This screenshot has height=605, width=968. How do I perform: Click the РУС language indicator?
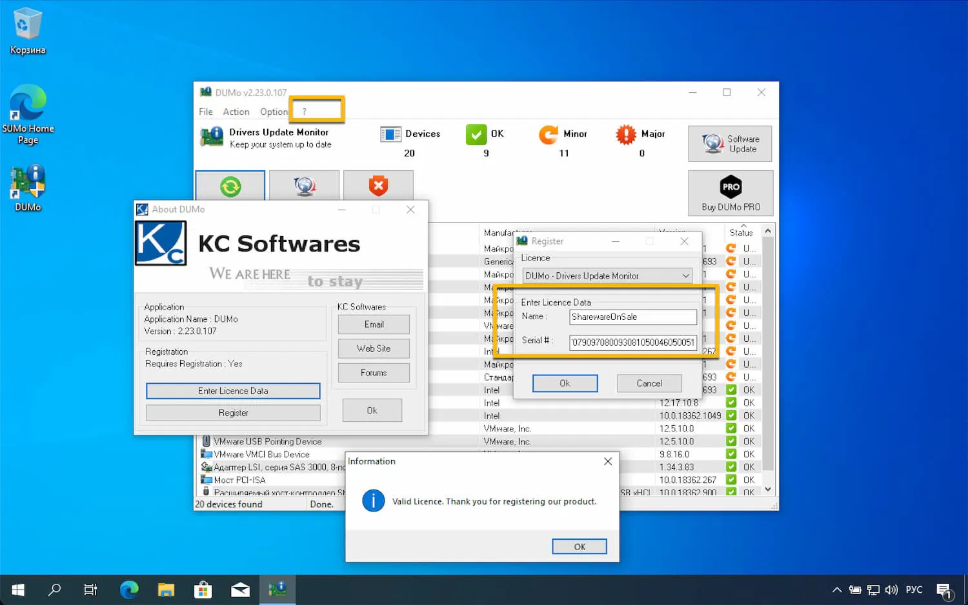pyautogui.click(x=914, y=590)
